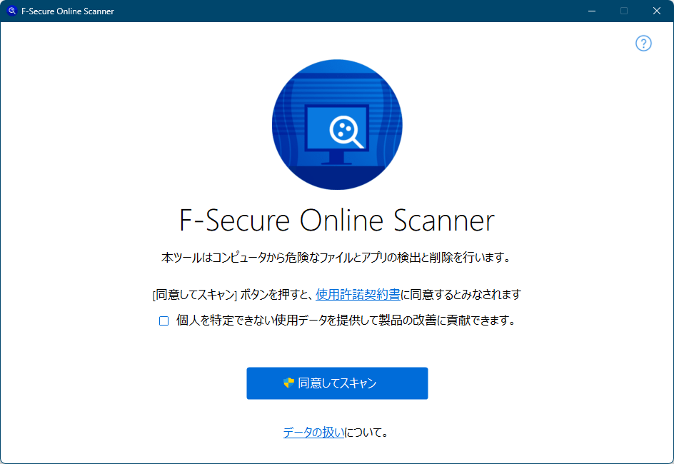The height and width of the screenshot is (464, 674).
Task: Click the description line starting 本ツールはコンピュータ
Action: tap(337, 258)
